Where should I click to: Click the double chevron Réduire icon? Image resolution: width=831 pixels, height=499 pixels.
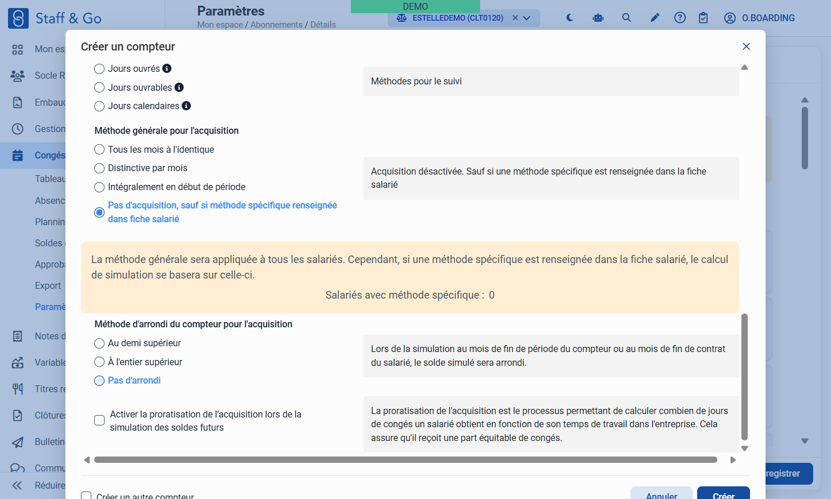[17, 485]
